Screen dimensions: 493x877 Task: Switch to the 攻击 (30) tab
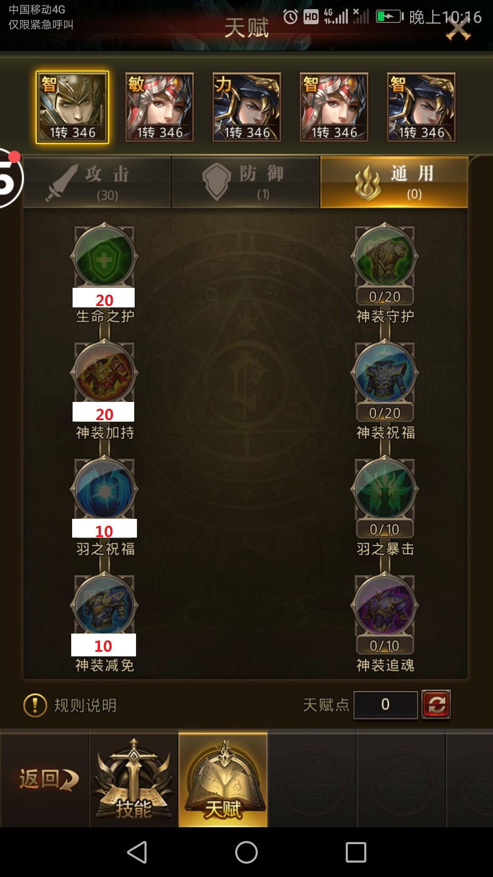(97, 183)
